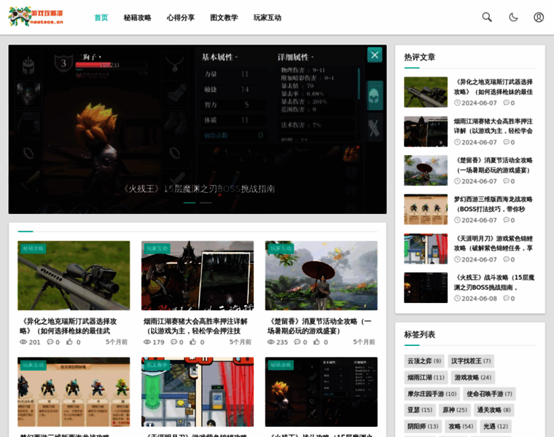Click the views eye icon showing 201

coord(23,342)
